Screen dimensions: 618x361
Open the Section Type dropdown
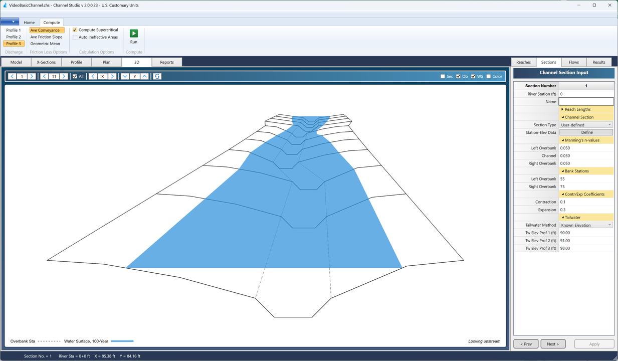tap(586, 124)
